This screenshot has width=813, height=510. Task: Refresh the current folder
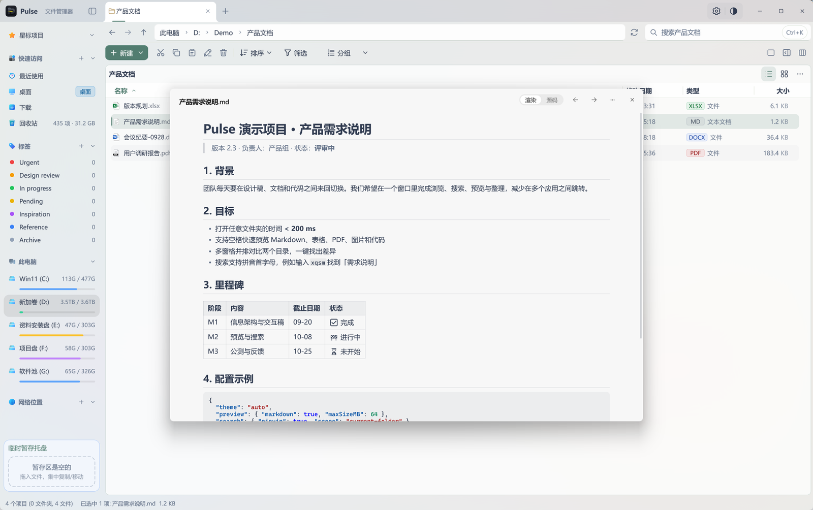pos(634,33)
